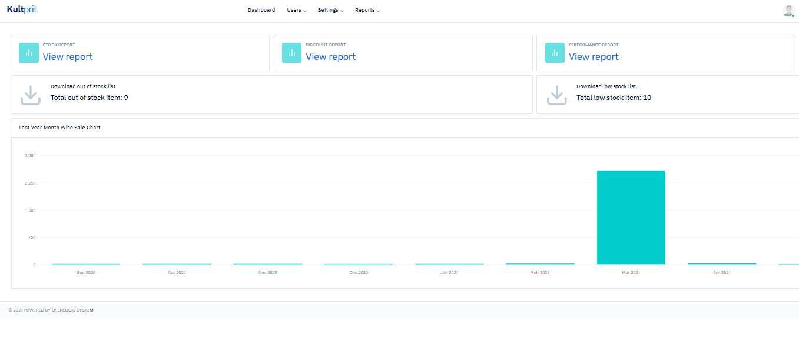The width and height of the screenshot is (799, 355).
Task: Expand the Users dropdown menu
Action: 297,10
